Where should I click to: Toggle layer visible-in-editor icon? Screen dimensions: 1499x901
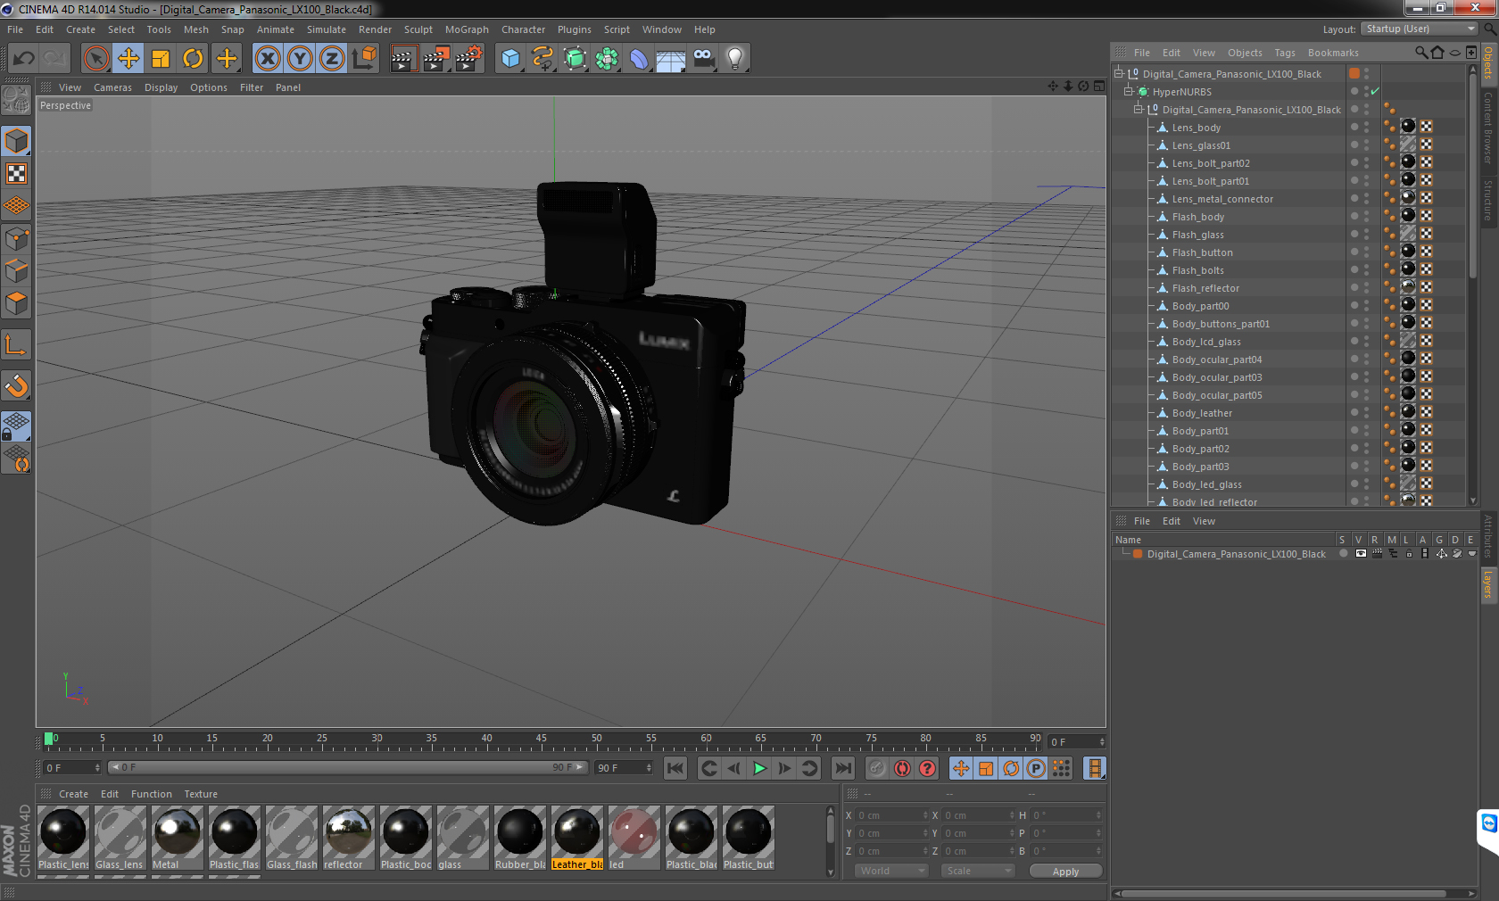click(1361, 554)
